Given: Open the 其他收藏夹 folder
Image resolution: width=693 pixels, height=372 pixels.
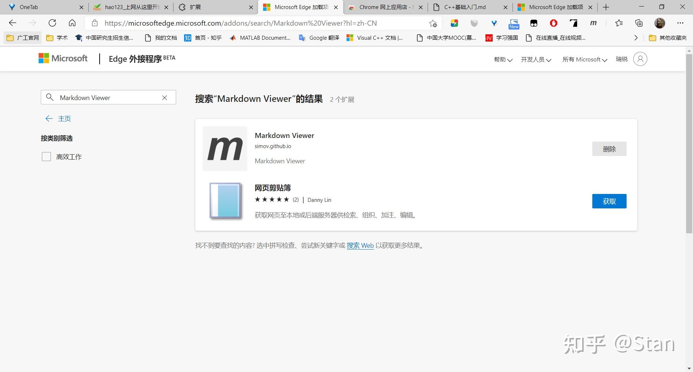Looking at the screenshot, I should 668,38.
